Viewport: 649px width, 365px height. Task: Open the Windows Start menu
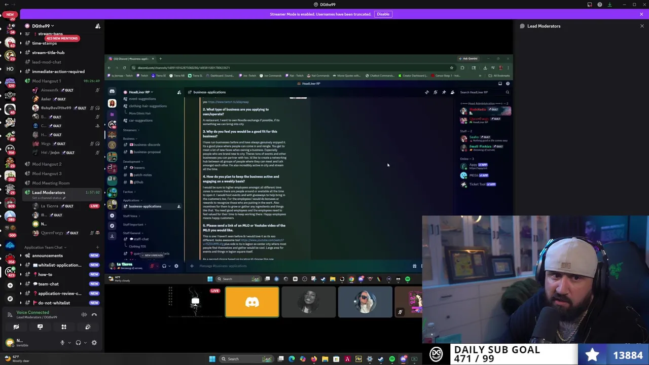click(x=212, y=359)
